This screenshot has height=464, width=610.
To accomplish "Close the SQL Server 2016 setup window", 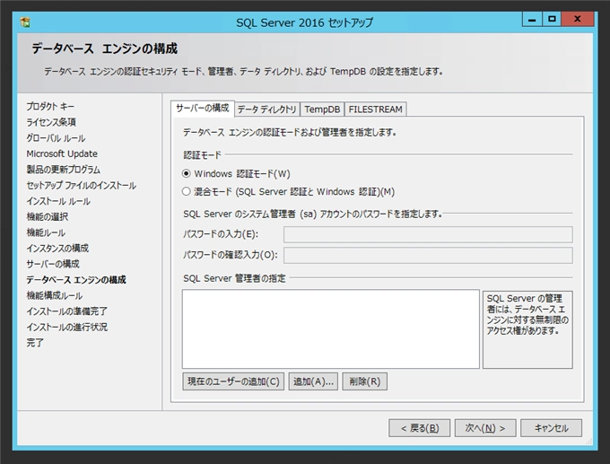I will click(x=578, y=19).
